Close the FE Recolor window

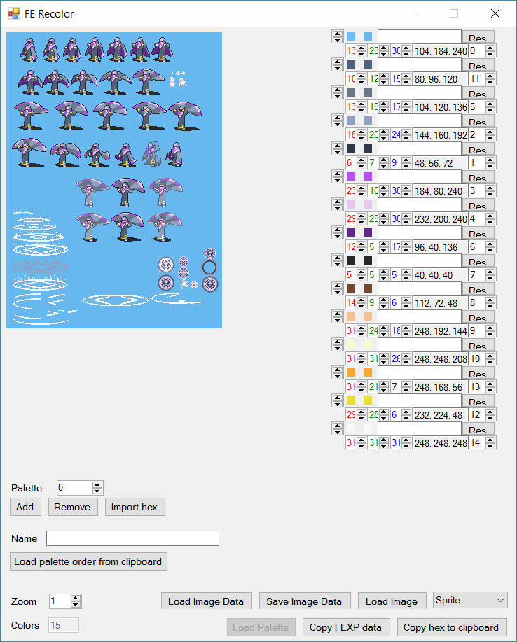[495, 13]
